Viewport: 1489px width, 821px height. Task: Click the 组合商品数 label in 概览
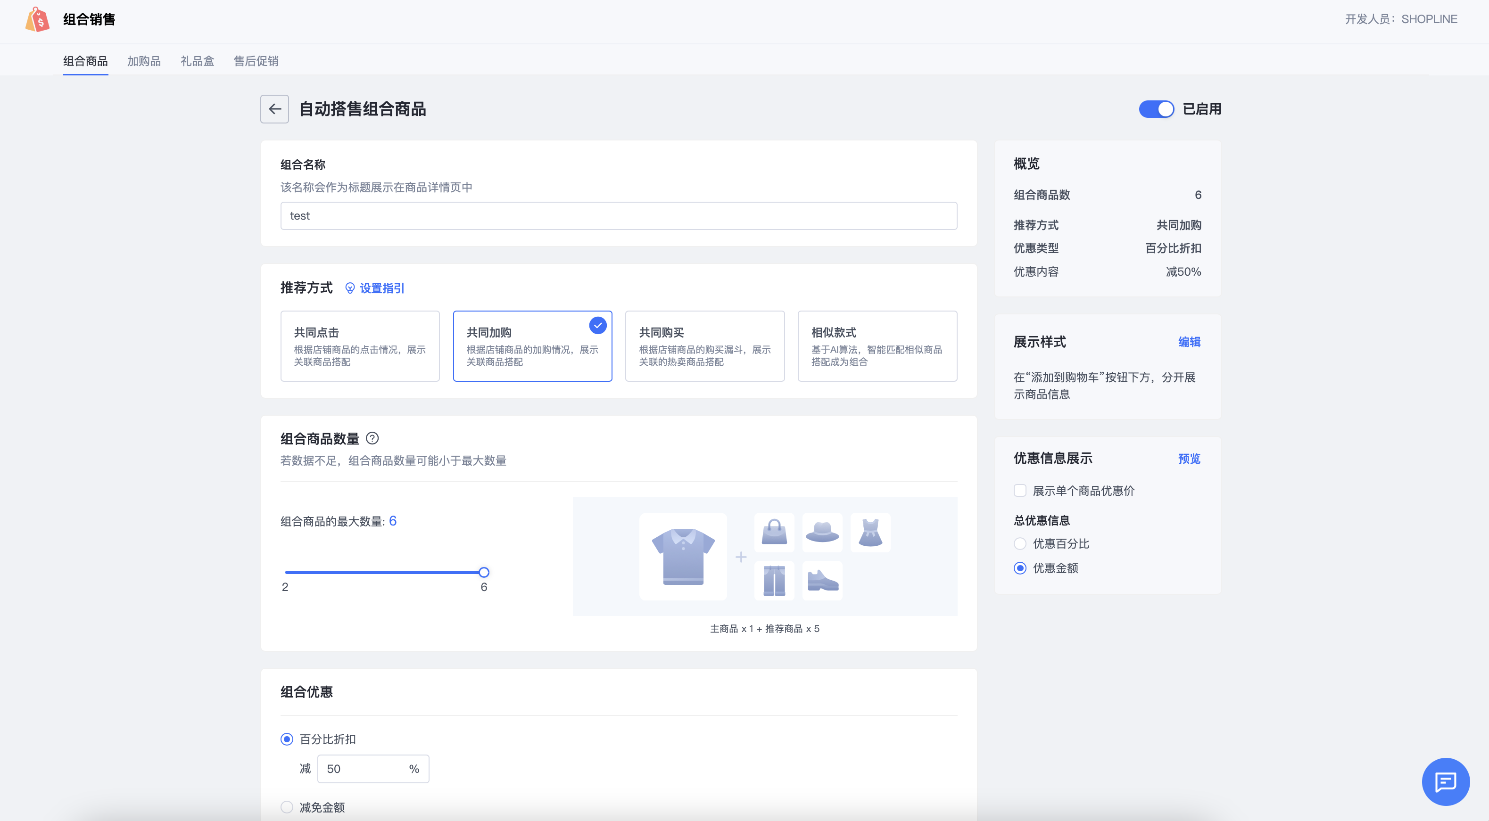tap(1042, 195)
